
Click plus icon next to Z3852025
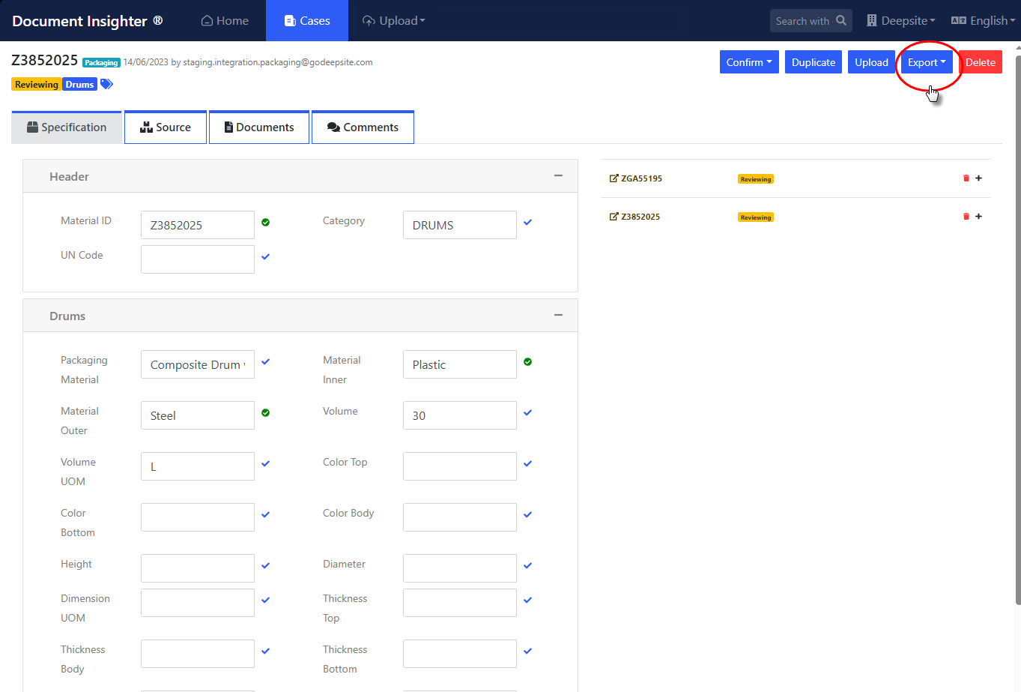coord(978,217)
